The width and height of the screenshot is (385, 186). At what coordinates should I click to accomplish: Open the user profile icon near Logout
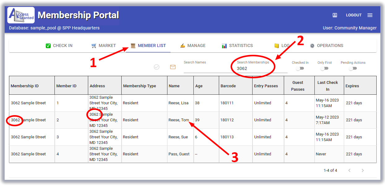pos(335,15)
